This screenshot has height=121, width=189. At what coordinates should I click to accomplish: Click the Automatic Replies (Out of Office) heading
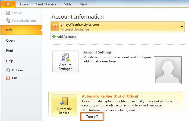click(x=110, y=96)
